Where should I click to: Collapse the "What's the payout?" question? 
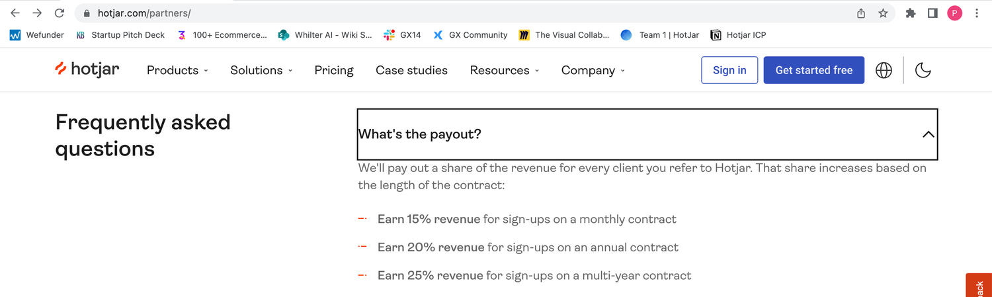coord(647,134)
